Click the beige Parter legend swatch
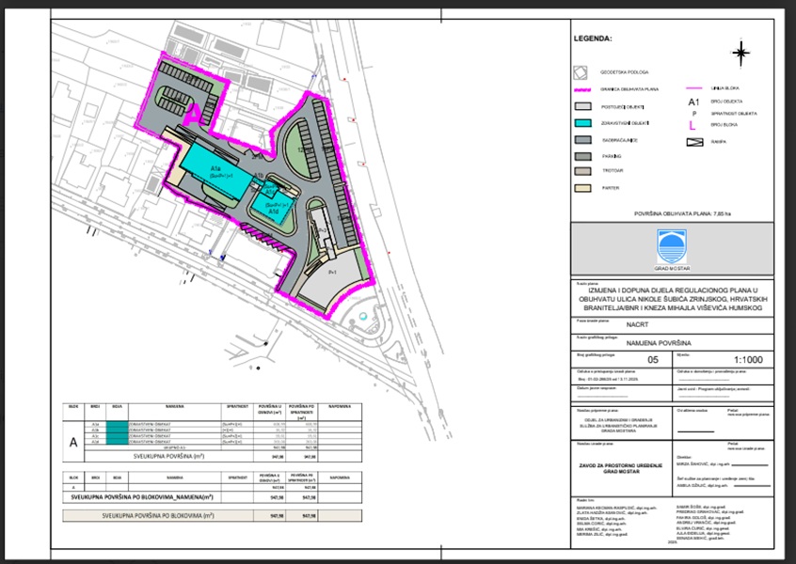Screen dimensions: 796x564 (582, 189)
